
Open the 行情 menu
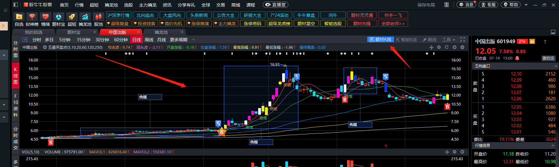pos(79,5)
